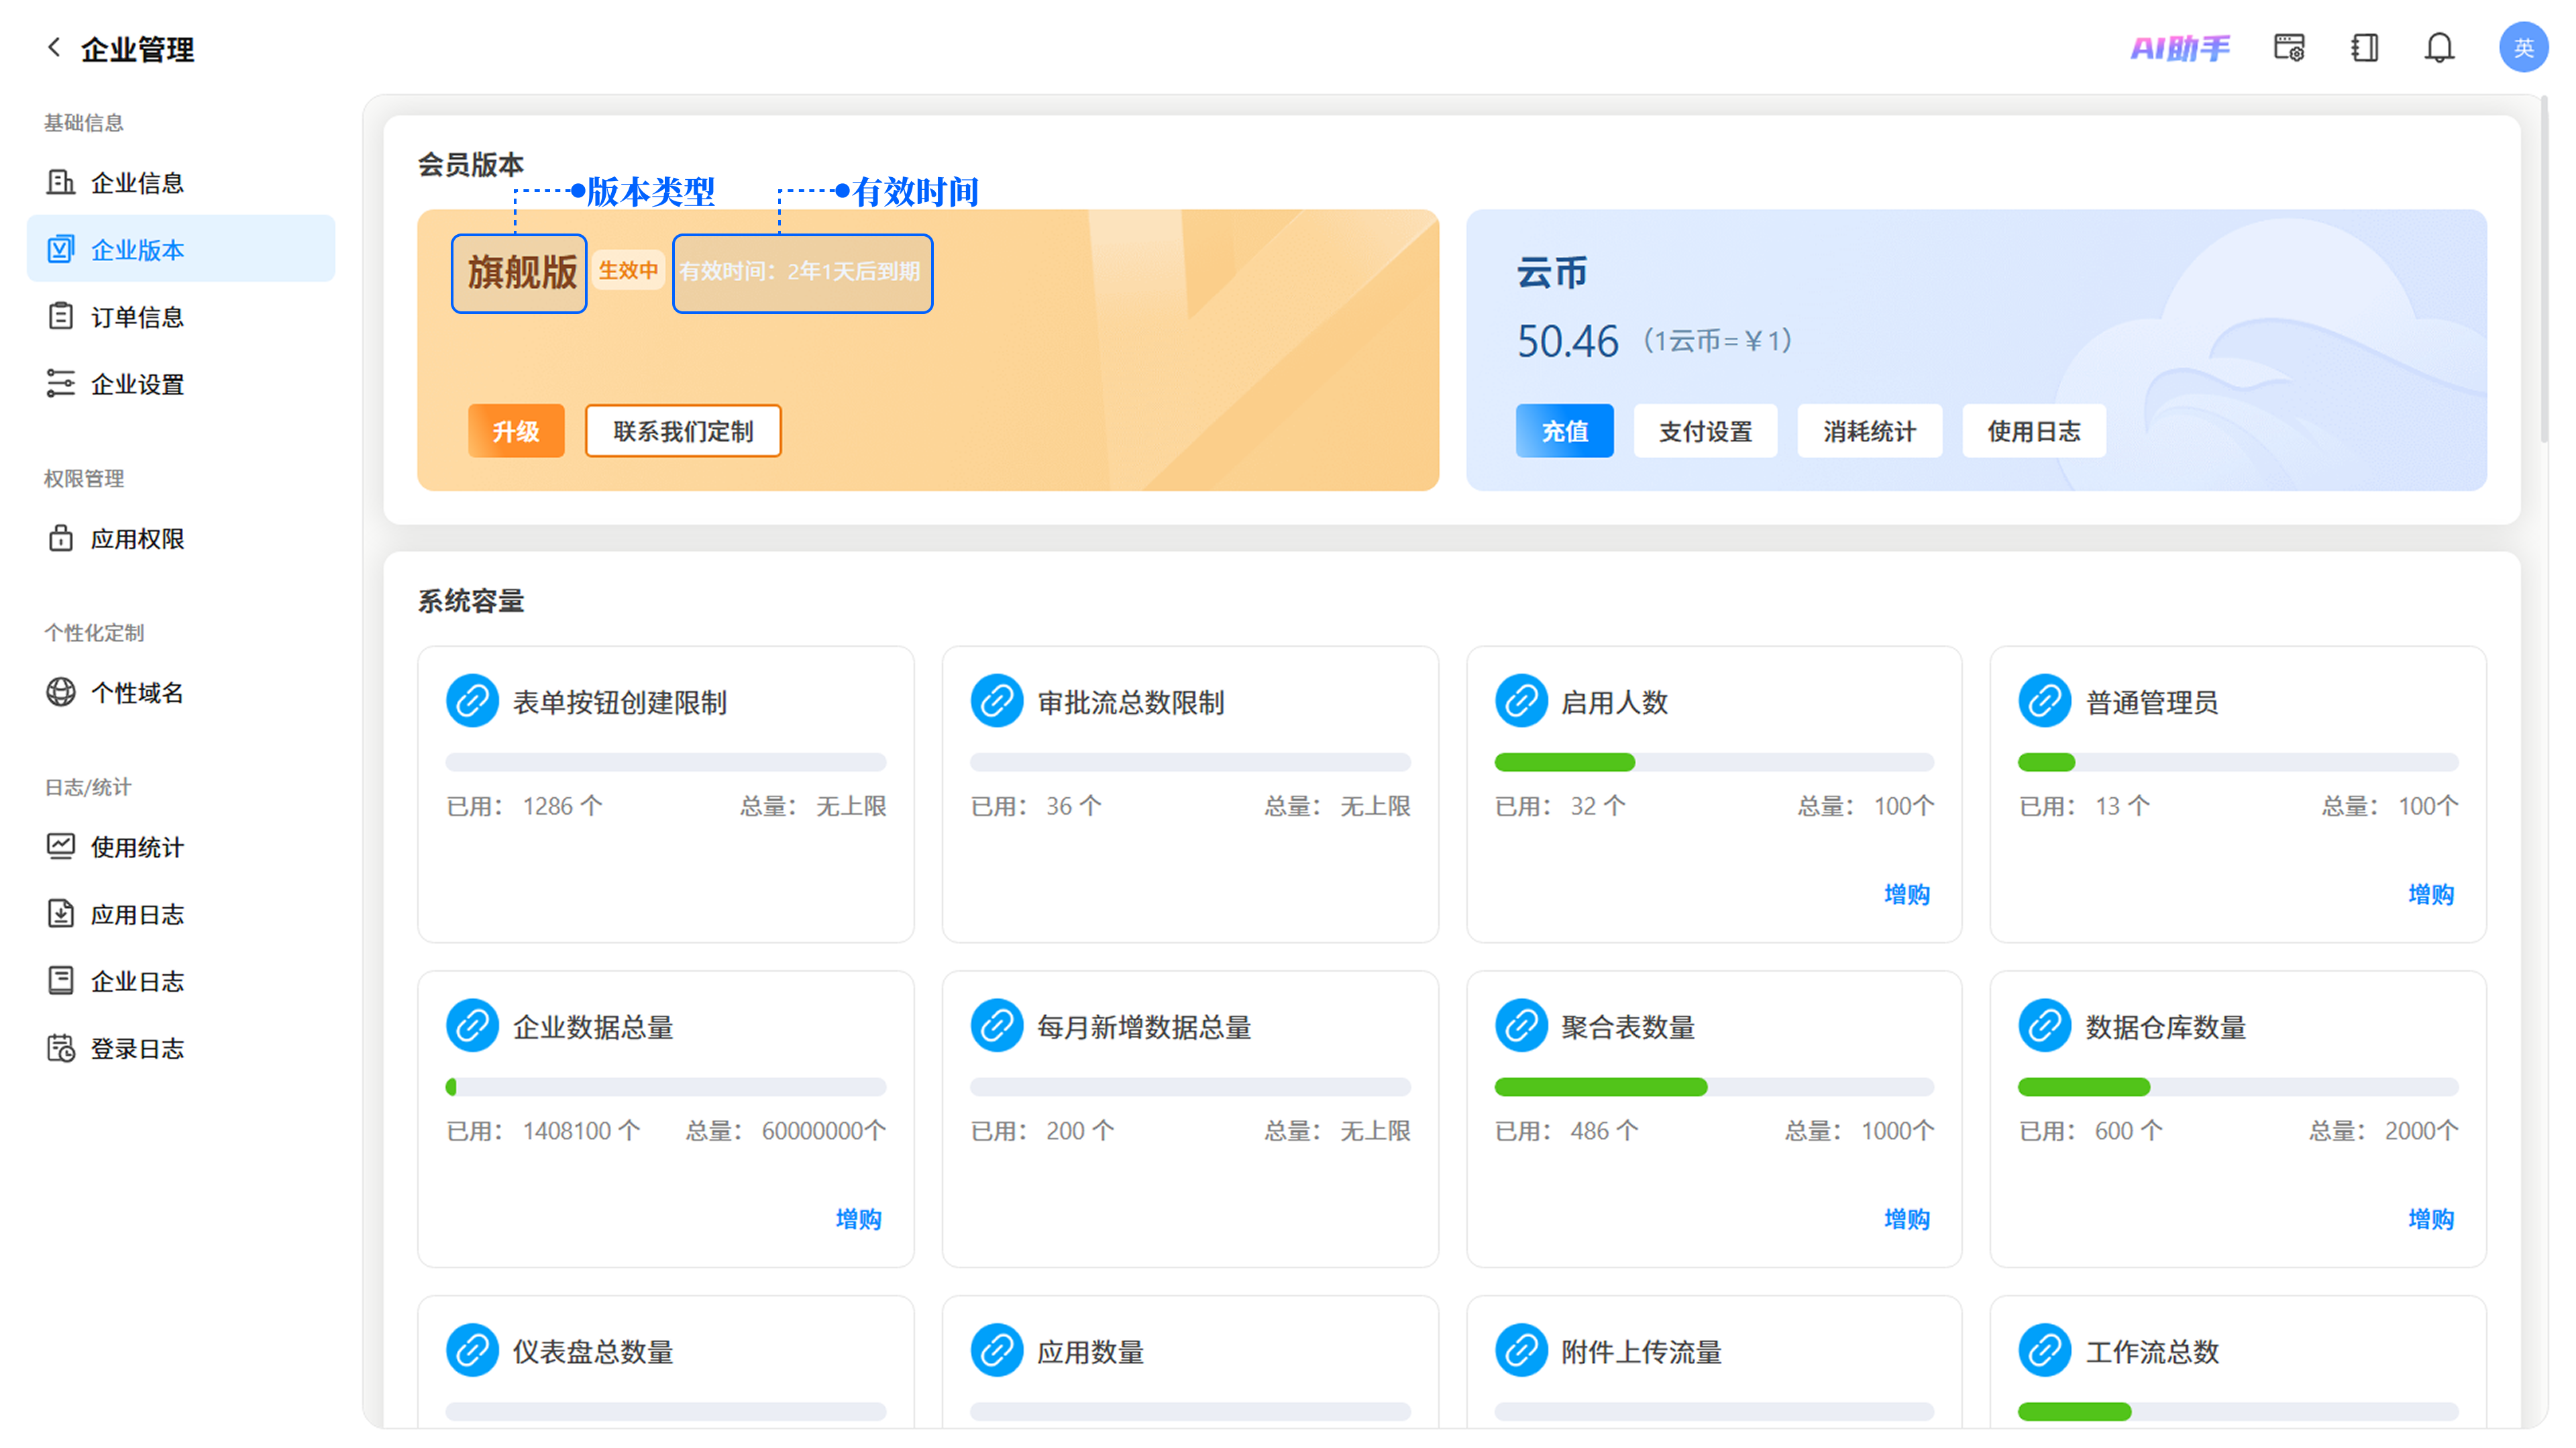Open 企业信息 in the sidebar
Screen dimensions: 2576x1448
point(181,182)
